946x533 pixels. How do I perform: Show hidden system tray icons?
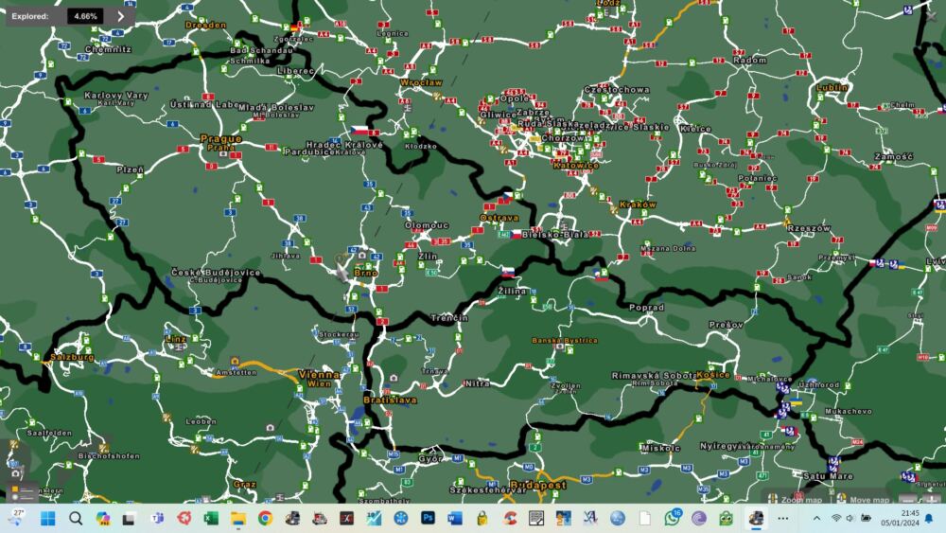[x=816, y=518]
